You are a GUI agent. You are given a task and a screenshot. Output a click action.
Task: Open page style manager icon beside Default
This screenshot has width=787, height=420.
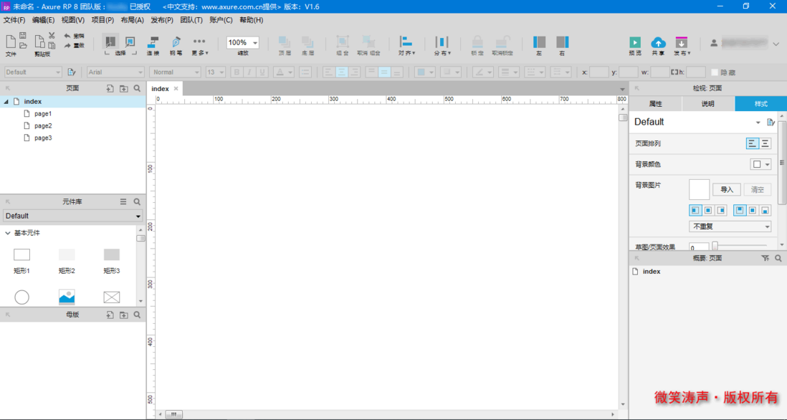[771, 122]
